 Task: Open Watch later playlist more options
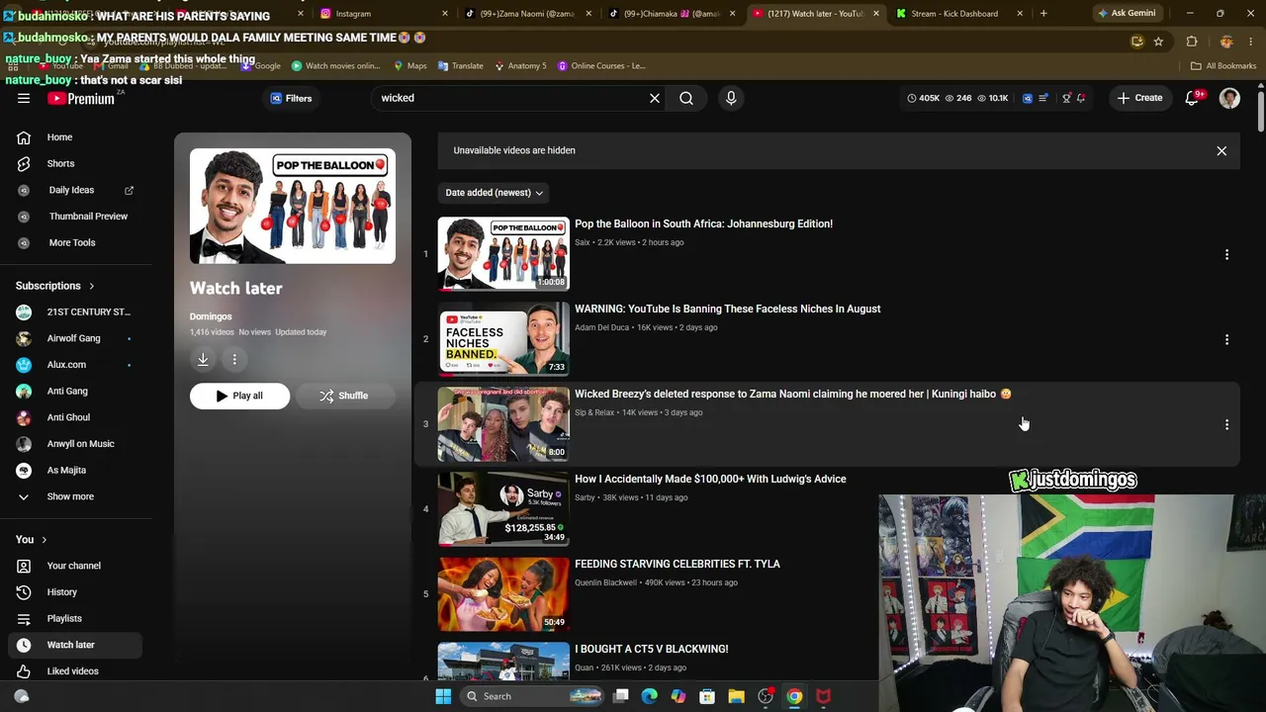[x=234, y=360]
